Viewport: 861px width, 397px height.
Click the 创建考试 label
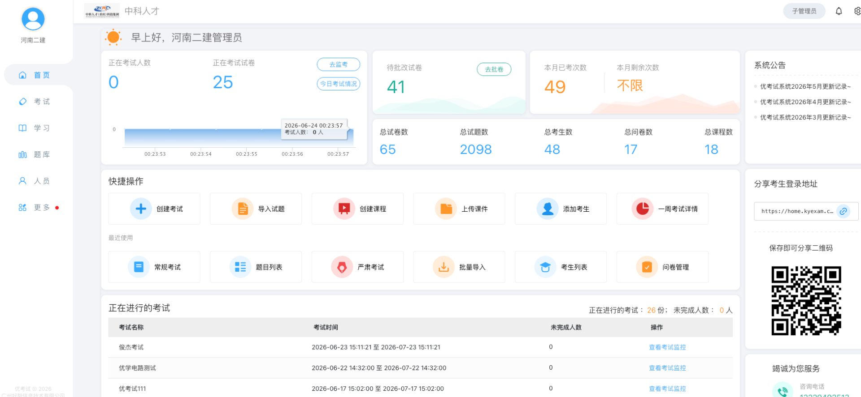170,209
